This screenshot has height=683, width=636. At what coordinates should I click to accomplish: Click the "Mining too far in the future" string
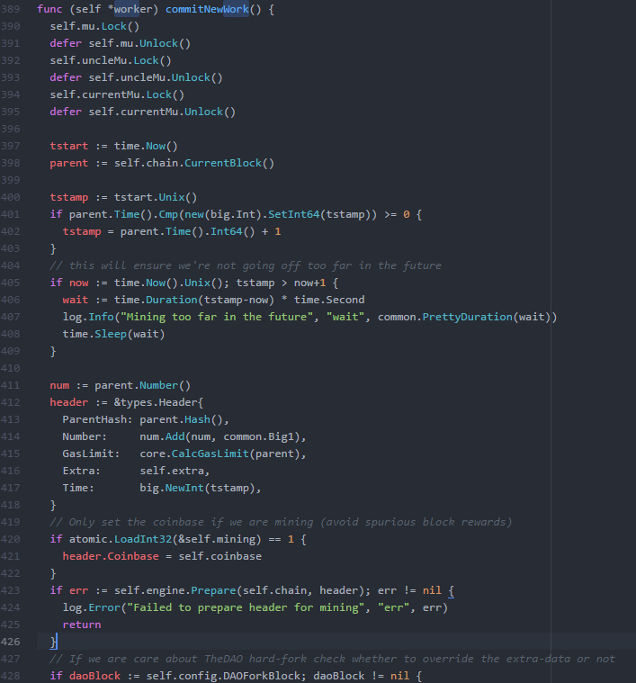click(x=217, y=317)
